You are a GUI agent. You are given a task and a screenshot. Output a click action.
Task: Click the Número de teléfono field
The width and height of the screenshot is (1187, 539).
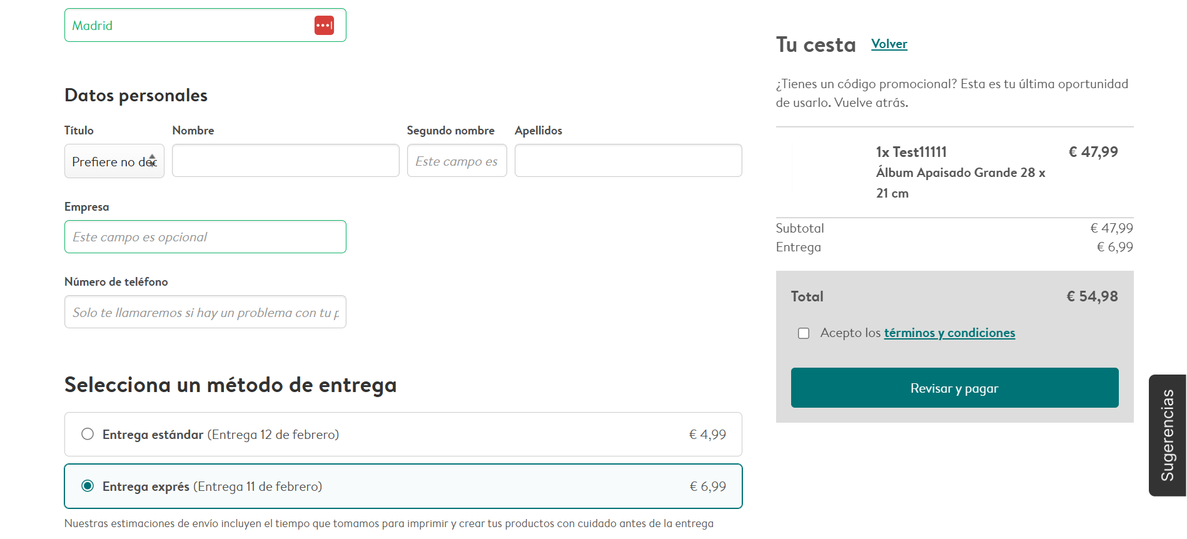pos(205,312)
